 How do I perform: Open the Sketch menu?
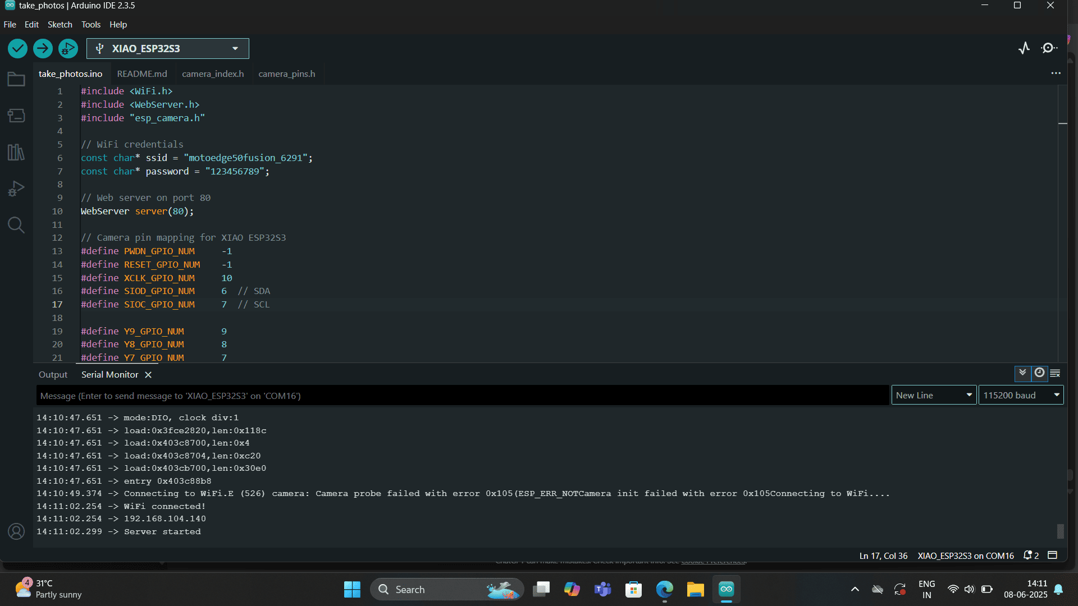(x=60, y=25)
